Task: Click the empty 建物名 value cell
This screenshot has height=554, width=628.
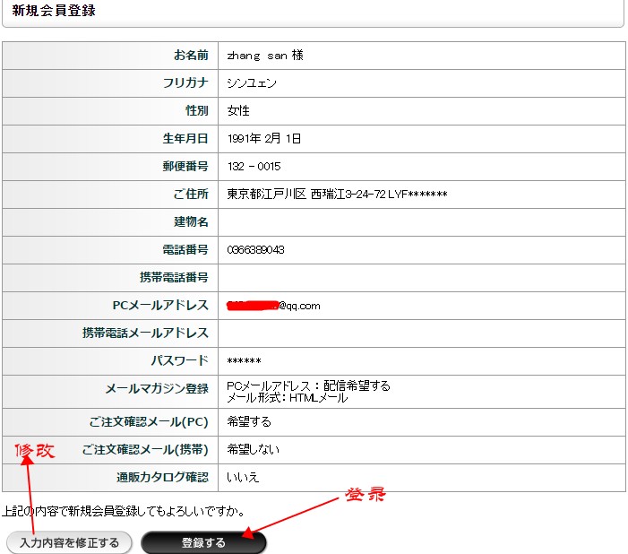Action: point(421,221)
